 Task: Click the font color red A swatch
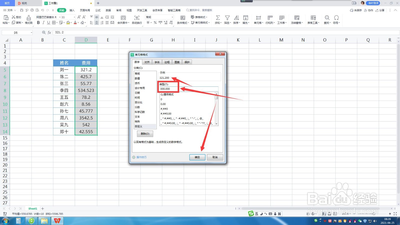click(x=75, y=23)
